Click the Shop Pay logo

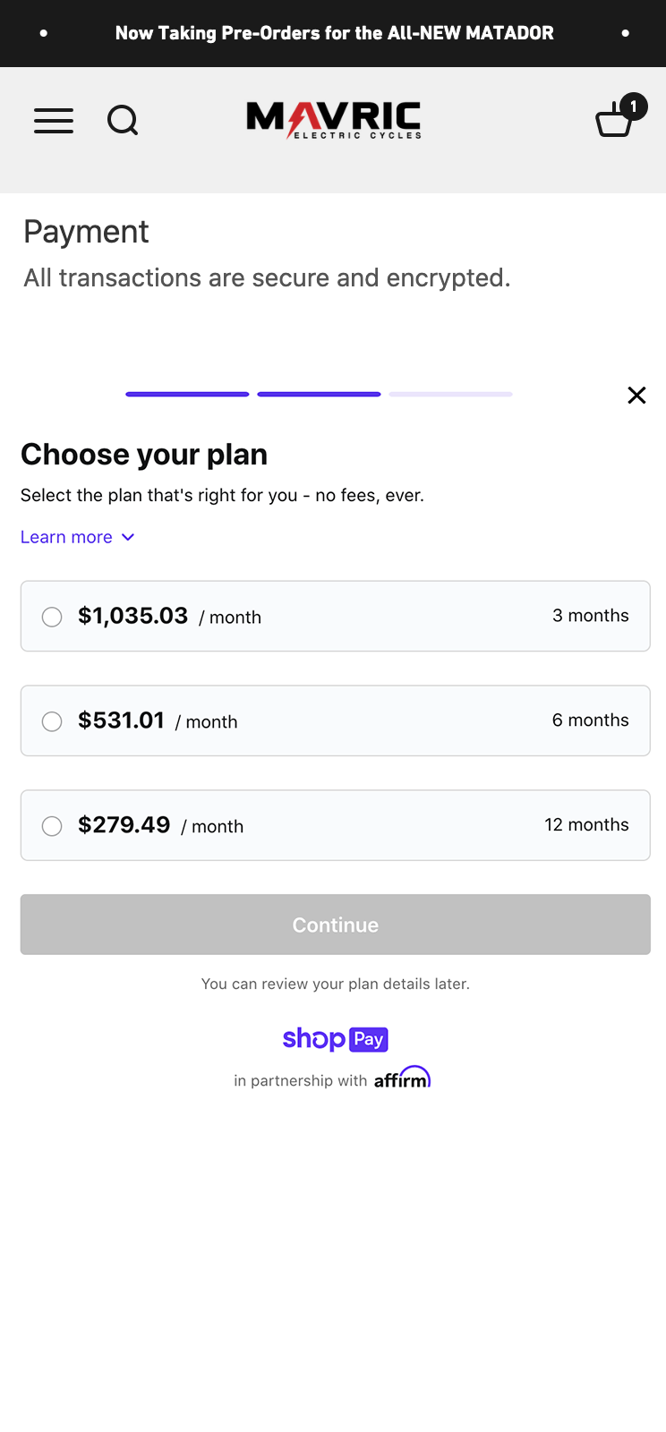(x=336, y=1038)
